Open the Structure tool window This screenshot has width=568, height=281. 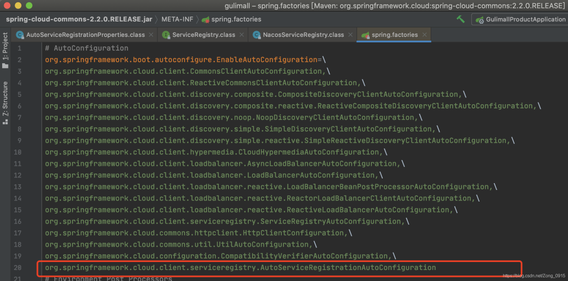pyautogui.click(x=6, y=103)
